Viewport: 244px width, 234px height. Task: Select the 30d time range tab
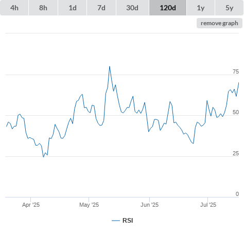pyautogui.click(x=132, y=8)
